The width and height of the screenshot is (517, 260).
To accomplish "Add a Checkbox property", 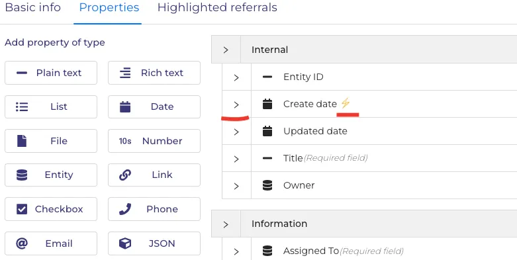I will tap(51, 209).
